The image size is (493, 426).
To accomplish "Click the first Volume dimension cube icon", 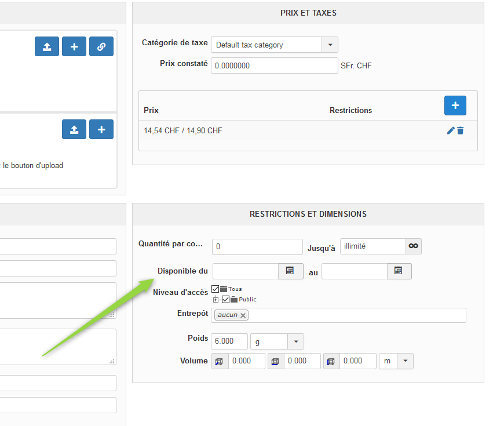I will pos(220,361).
